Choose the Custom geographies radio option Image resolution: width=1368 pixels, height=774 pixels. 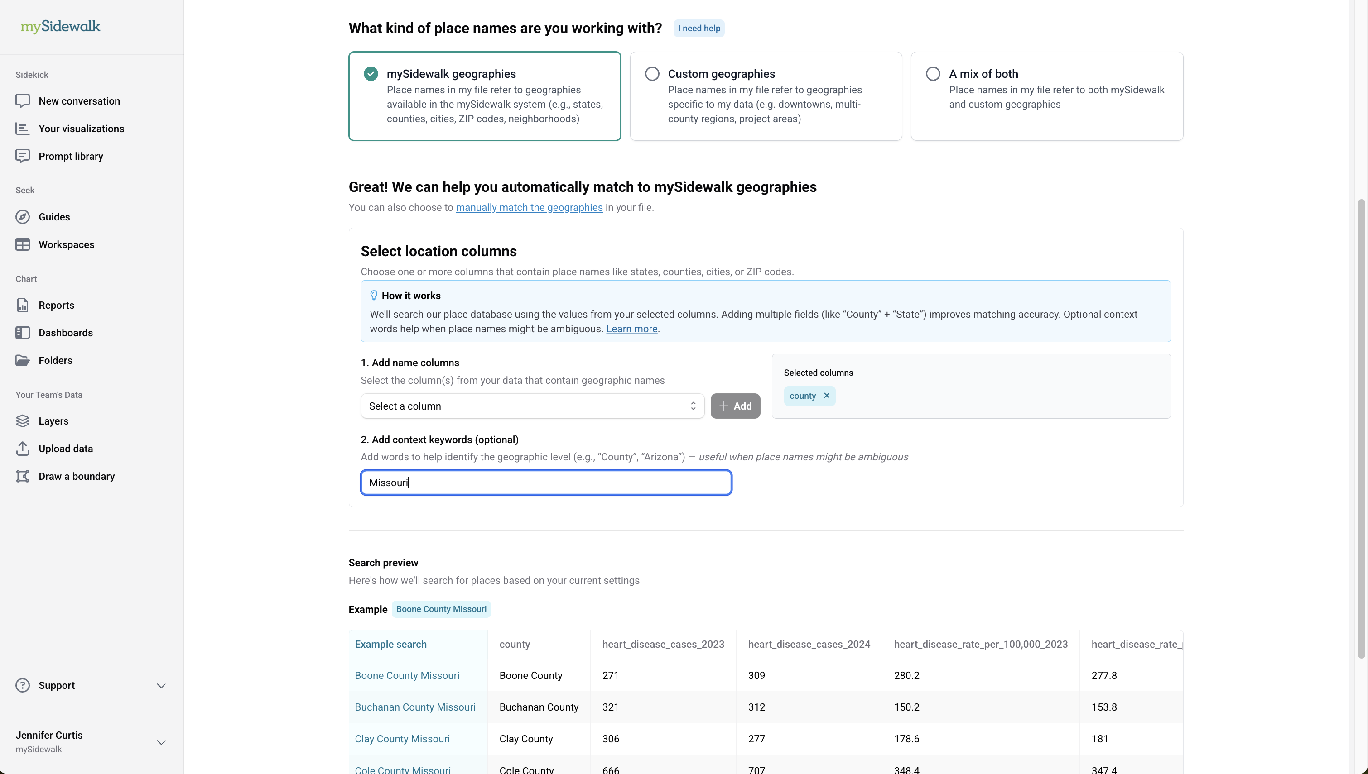[x=652, y=73]
